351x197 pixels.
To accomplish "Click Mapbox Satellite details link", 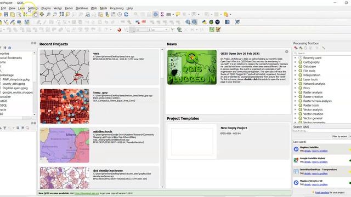I will 307,151.
